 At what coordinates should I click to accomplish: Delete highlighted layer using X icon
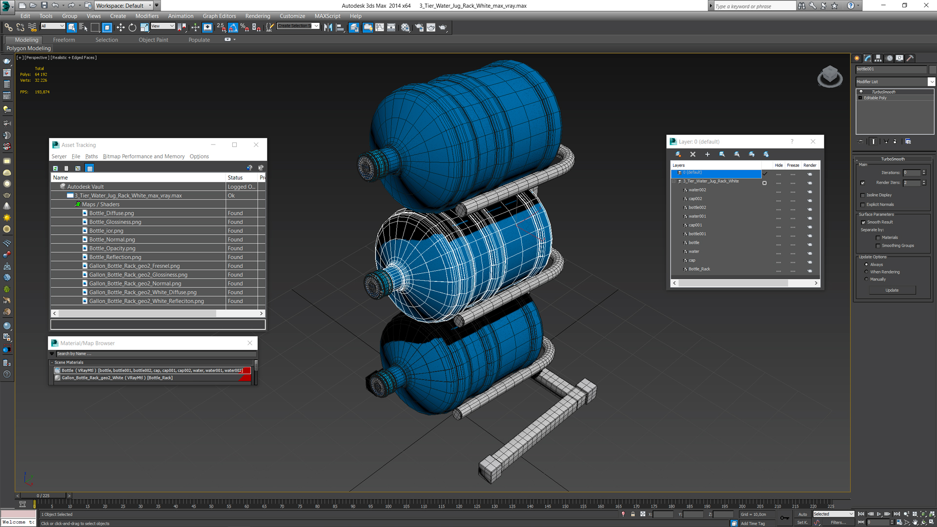click(693, 154)
